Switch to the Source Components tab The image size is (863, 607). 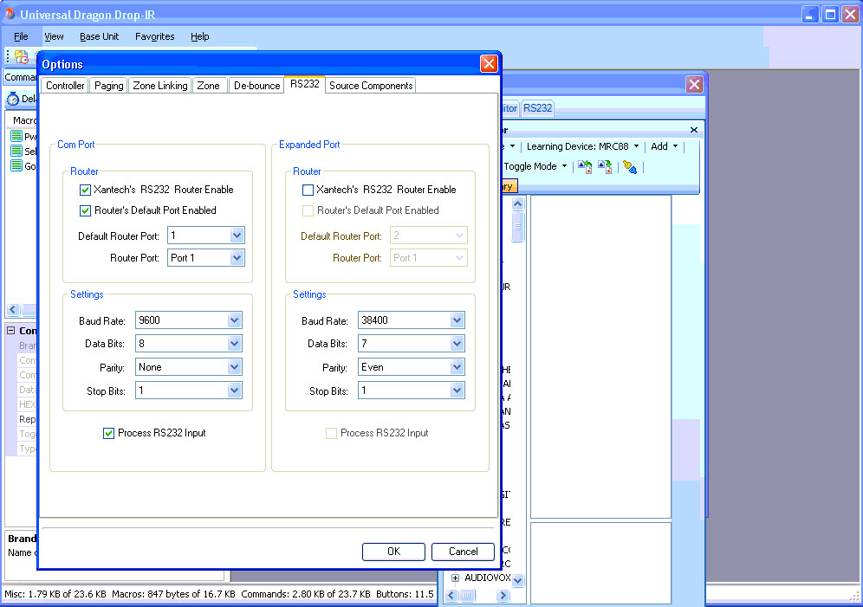click(x=371, y=86)
